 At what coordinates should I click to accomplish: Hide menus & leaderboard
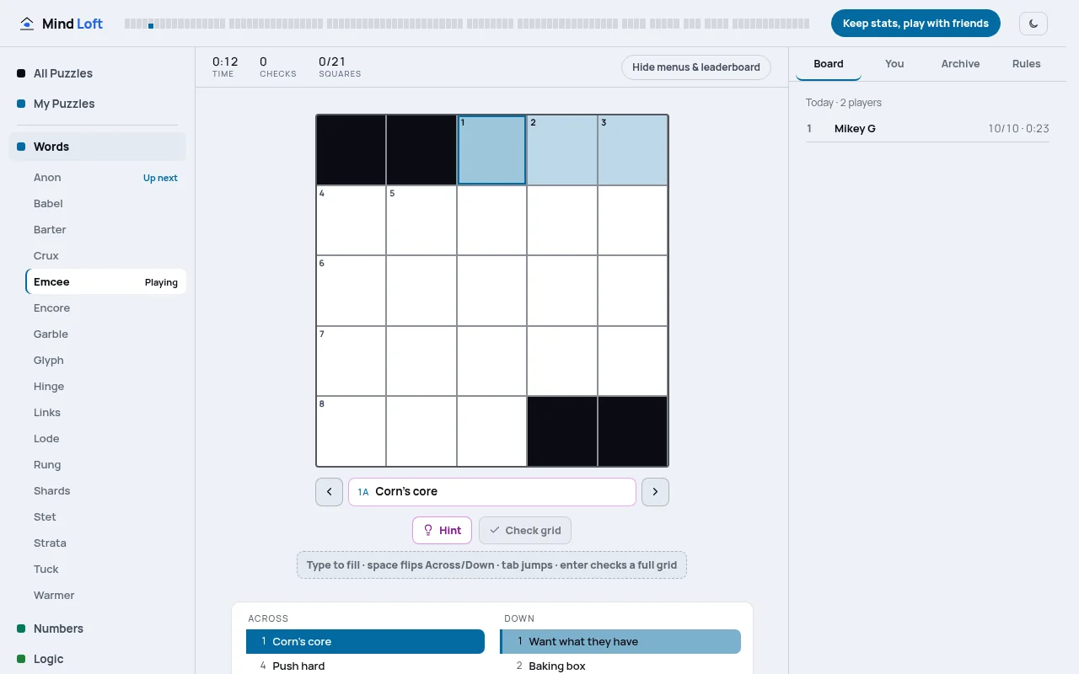tap(696, 67)
